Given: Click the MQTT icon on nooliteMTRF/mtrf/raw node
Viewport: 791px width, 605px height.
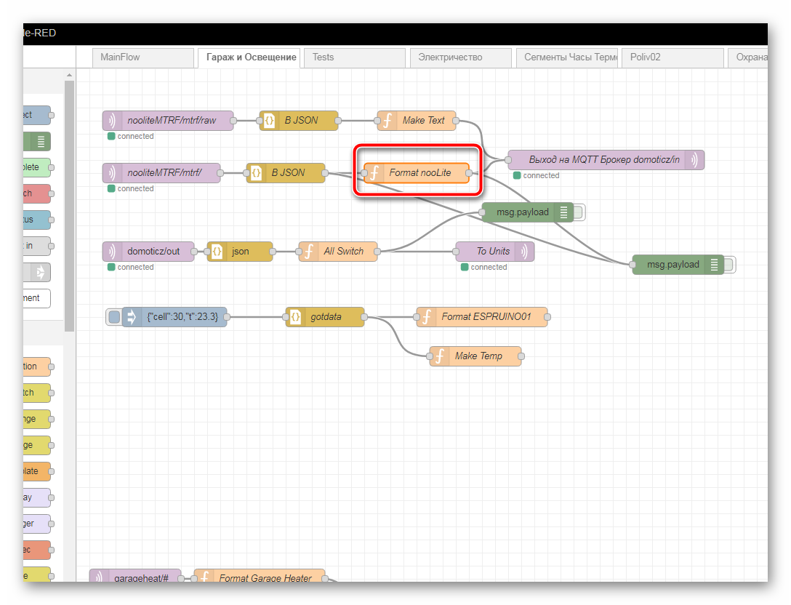Looking at the screenshot, I should 112,121.
